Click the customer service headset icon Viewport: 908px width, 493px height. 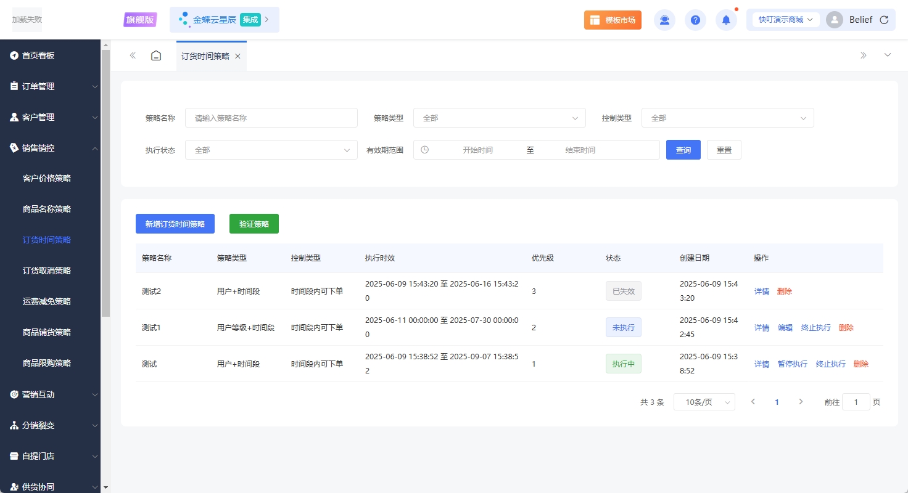coord(664,20)
